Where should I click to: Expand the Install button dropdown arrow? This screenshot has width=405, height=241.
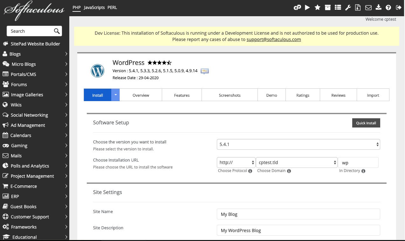pyautogui.click(x=116, y=95)
